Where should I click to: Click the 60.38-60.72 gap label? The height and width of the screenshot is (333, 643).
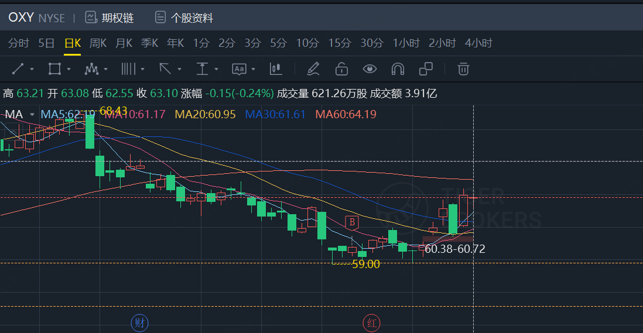tap(455, 249)
